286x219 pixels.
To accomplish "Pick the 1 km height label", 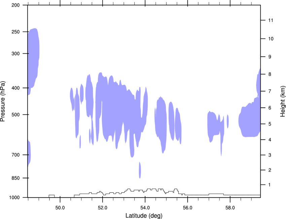I will point(270,185).
